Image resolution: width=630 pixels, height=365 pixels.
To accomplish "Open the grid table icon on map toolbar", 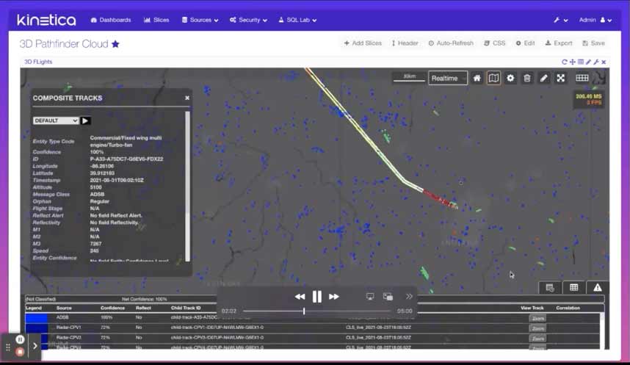I will tap(582, 78).
